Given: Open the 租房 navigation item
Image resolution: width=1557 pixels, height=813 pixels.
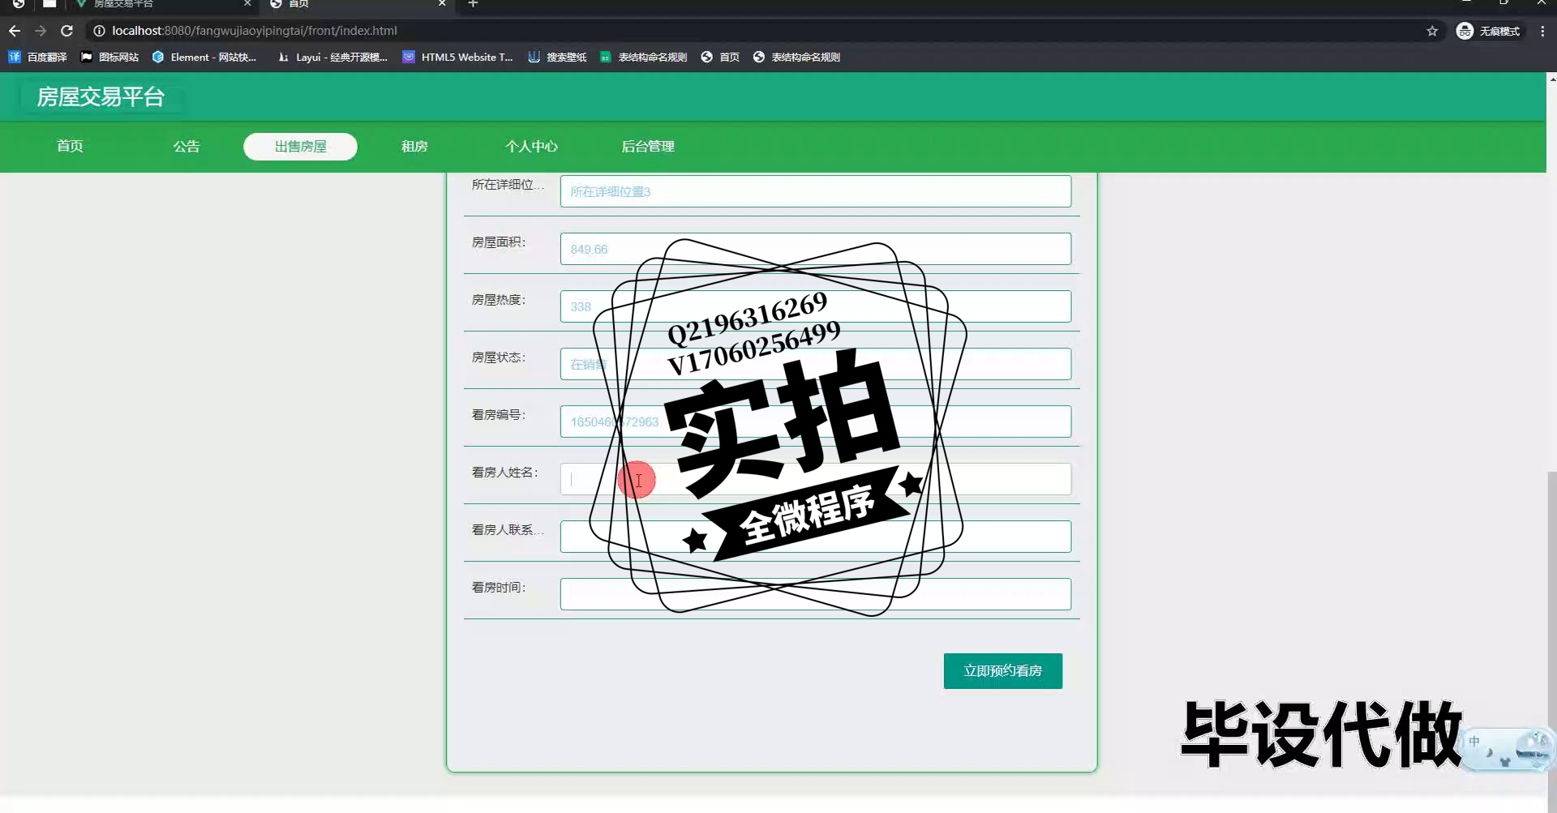Looking at the screenshot, I should click(x=414, y=146).
